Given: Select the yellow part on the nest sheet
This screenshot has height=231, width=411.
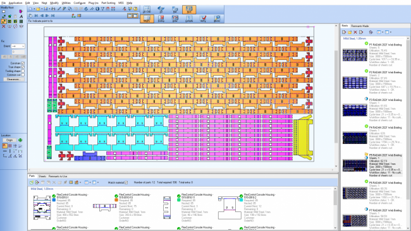Looking at the screenshot, I should (304, 138).
